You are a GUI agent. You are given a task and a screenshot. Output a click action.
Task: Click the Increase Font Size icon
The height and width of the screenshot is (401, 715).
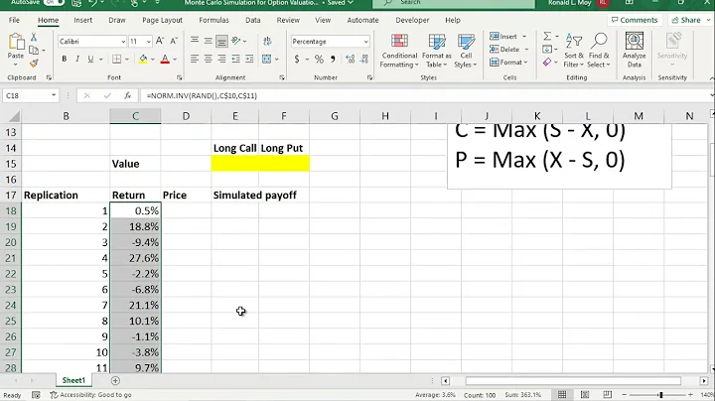tap(160, 41)
